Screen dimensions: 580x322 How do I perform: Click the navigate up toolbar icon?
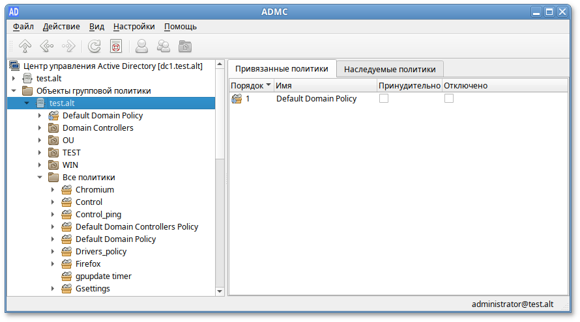pyautogui.click(x=25, y=46)
